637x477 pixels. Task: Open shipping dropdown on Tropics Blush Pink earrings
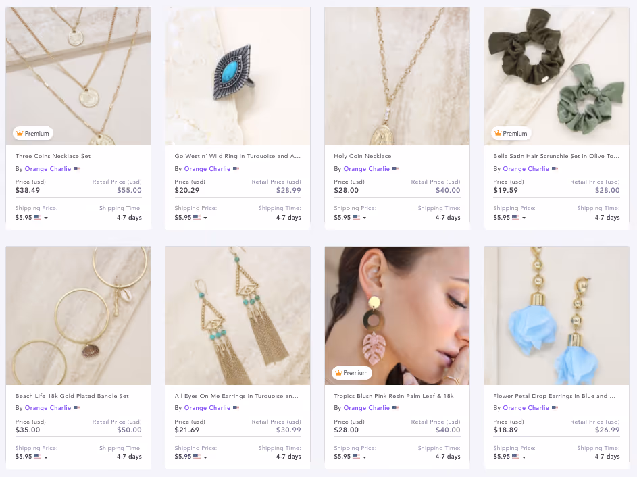click(x=364, y=457)
